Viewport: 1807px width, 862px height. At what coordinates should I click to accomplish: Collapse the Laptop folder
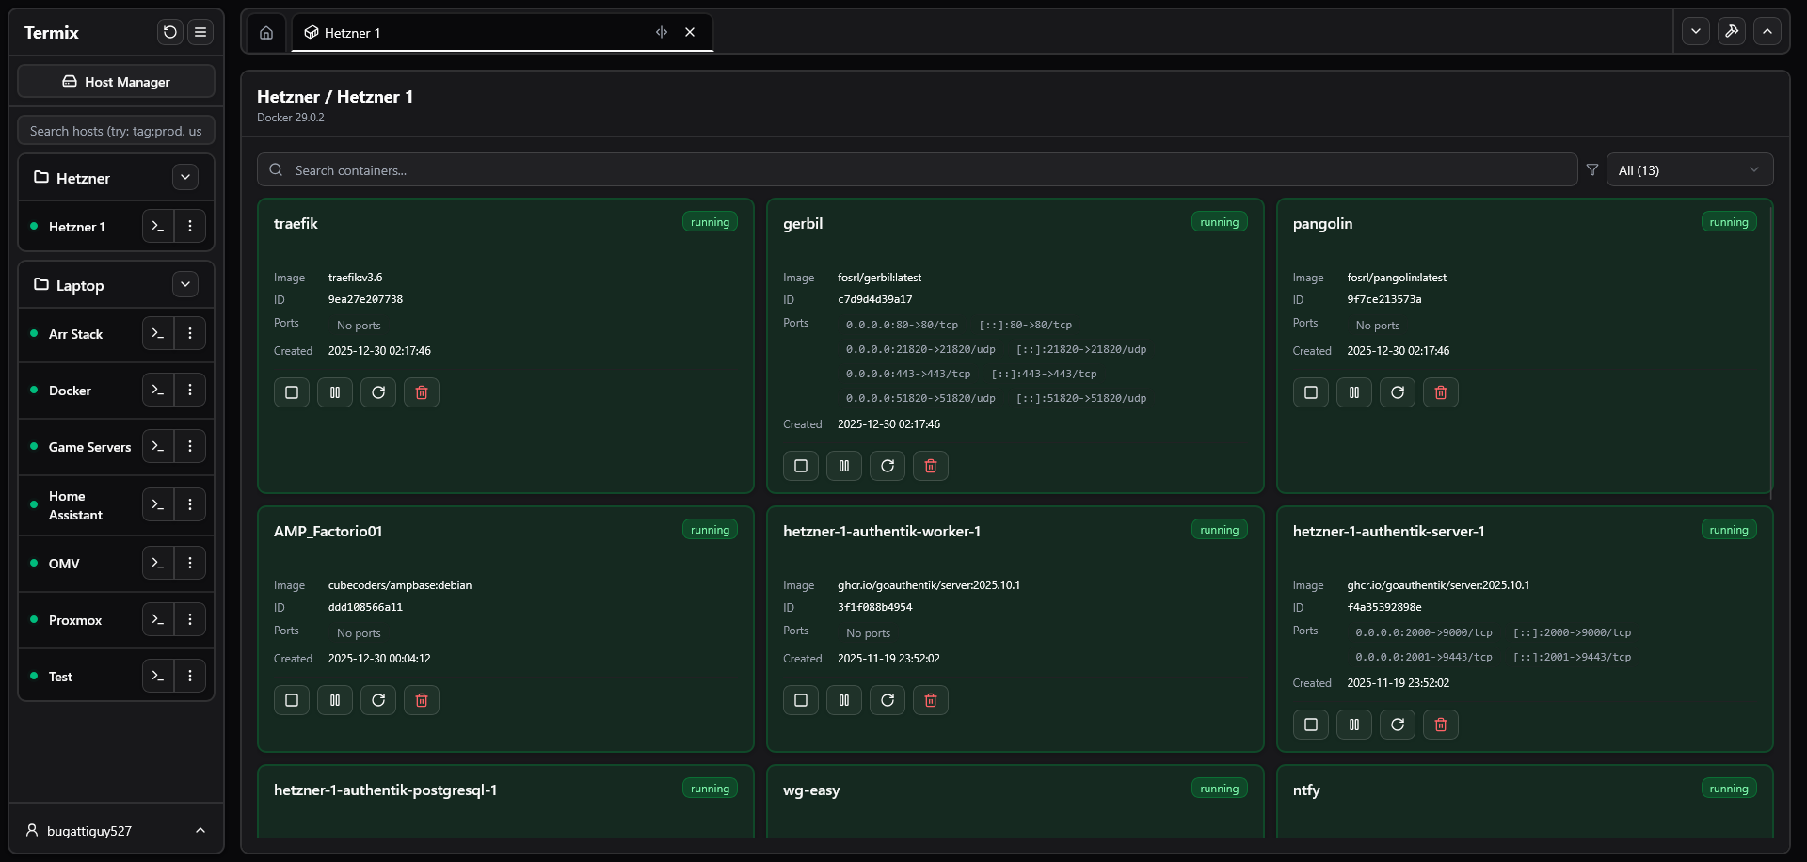[x=185, y=284]
